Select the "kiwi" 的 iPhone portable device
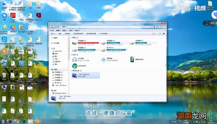This screenshot has height=124, width=217. [86, 75]
